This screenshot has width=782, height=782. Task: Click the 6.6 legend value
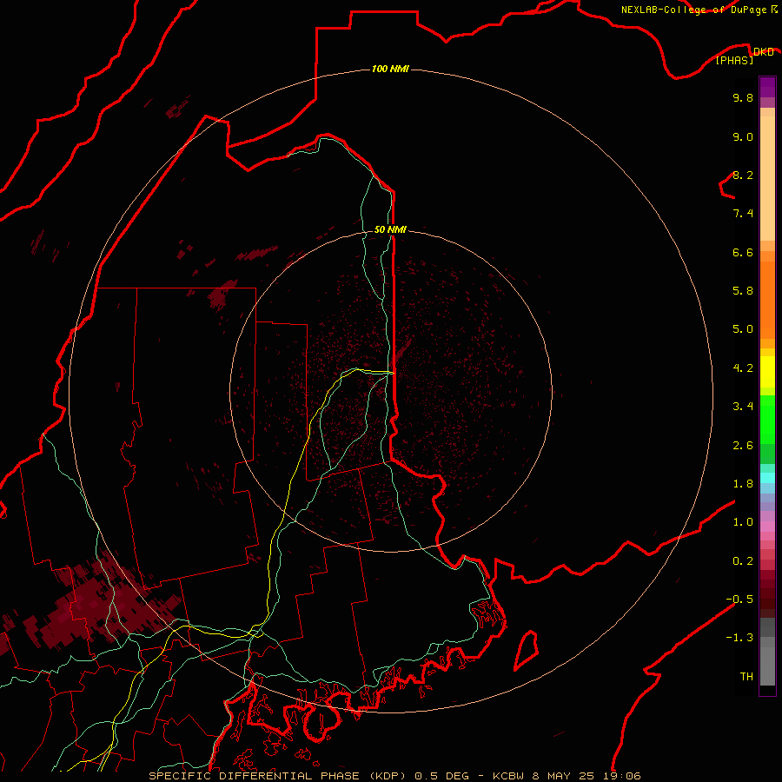[x=743, y=252]
